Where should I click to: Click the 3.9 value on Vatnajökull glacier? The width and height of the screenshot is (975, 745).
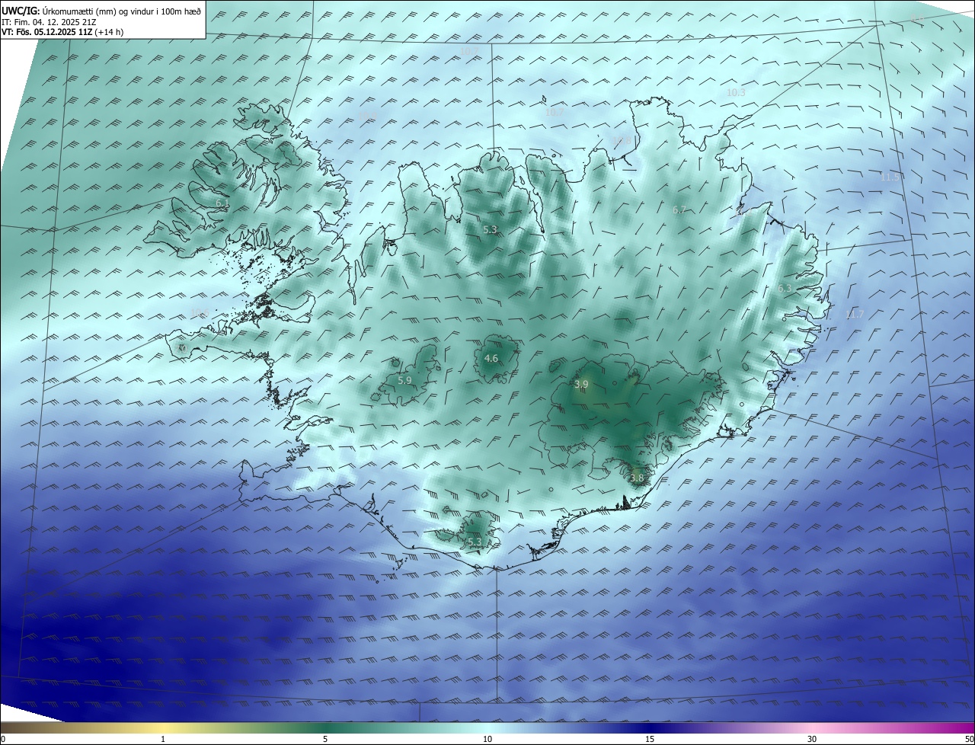(581, 385)
